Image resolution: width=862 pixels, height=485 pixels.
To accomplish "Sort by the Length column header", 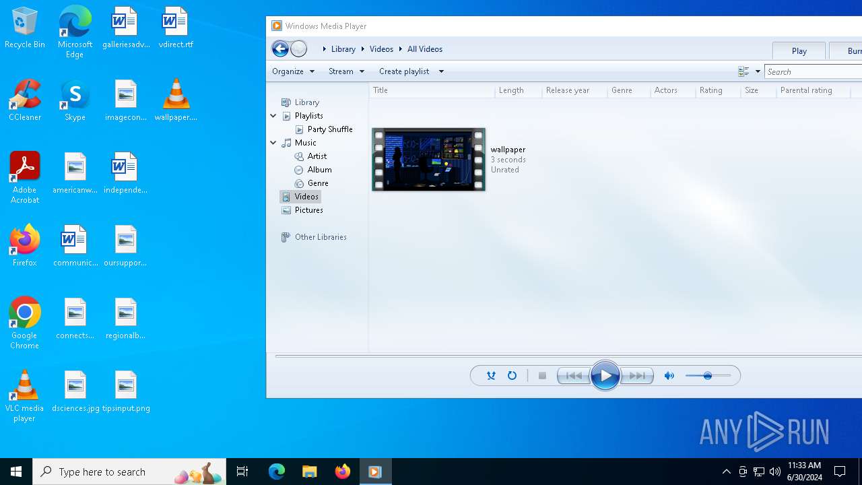I will coord(519,90).
